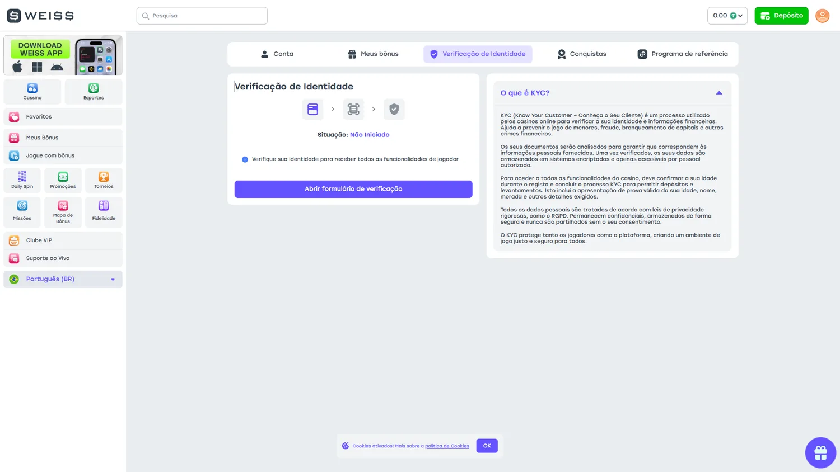Open the floating gift box button
This screenshot has width=840, height=472.
click(820, 452)
